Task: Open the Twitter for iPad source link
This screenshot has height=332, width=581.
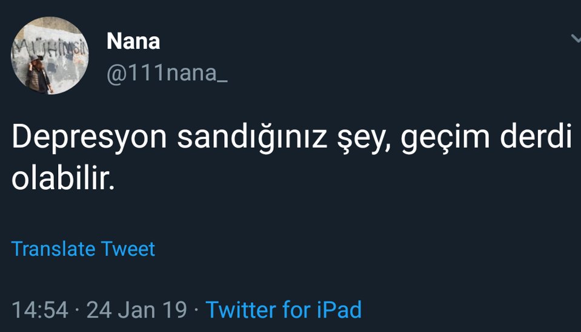Action: pos(284,310)
